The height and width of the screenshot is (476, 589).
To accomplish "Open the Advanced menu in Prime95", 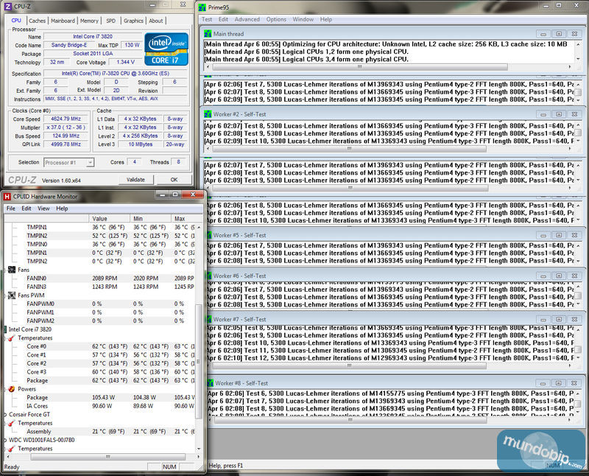I will tap(247, 19).
